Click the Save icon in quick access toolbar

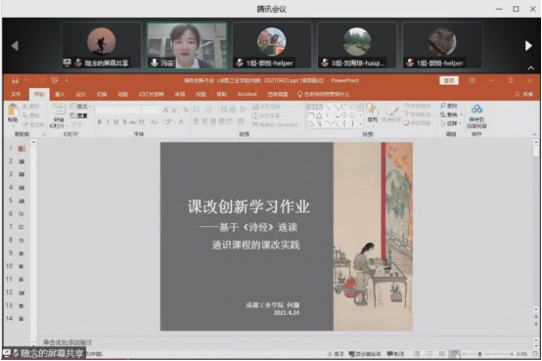pos(15,80)
